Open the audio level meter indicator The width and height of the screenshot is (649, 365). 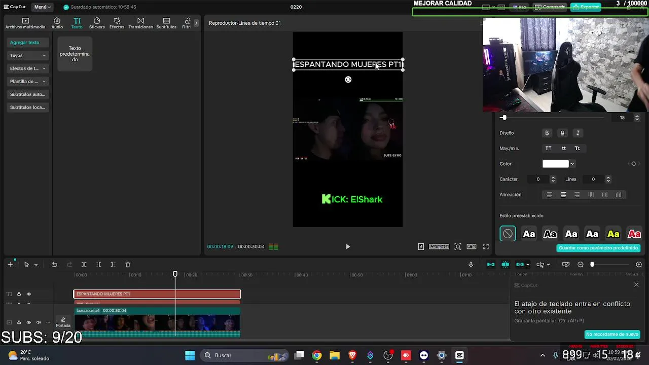click(273, 247)
